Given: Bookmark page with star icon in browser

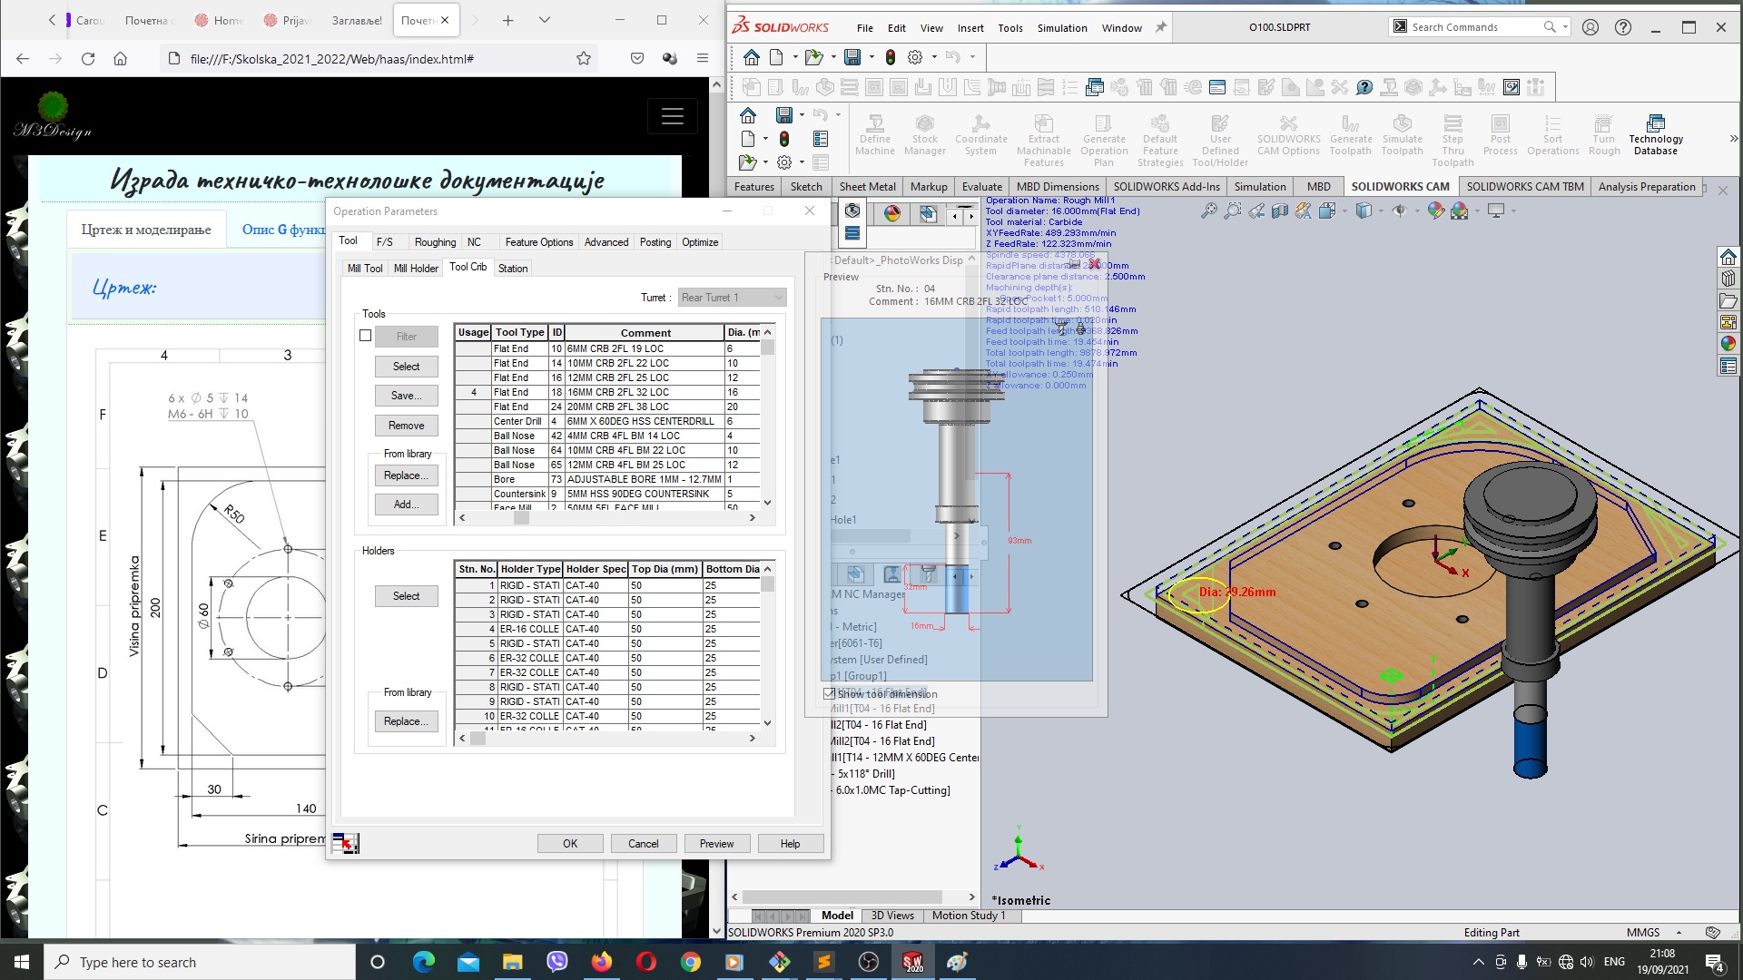Looking at the screenshot, I should click(584, 58).
